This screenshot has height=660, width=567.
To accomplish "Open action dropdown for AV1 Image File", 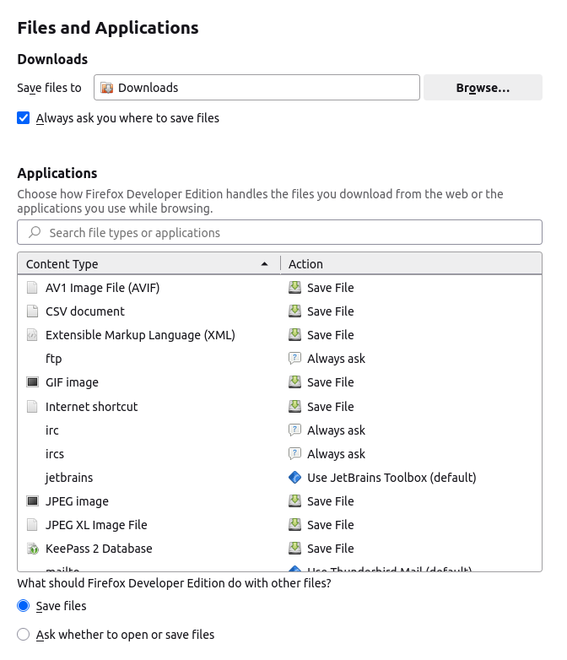I will [x=409, y=288].
